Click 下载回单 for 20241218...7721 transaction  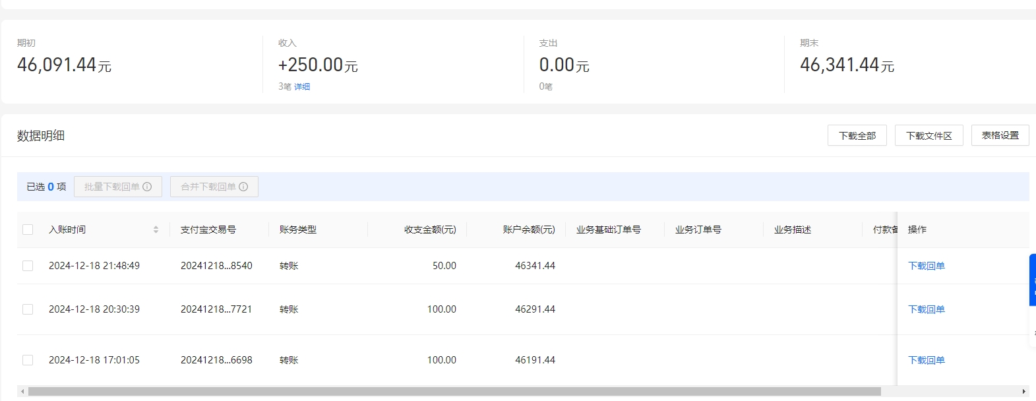[x=926, y=309]
